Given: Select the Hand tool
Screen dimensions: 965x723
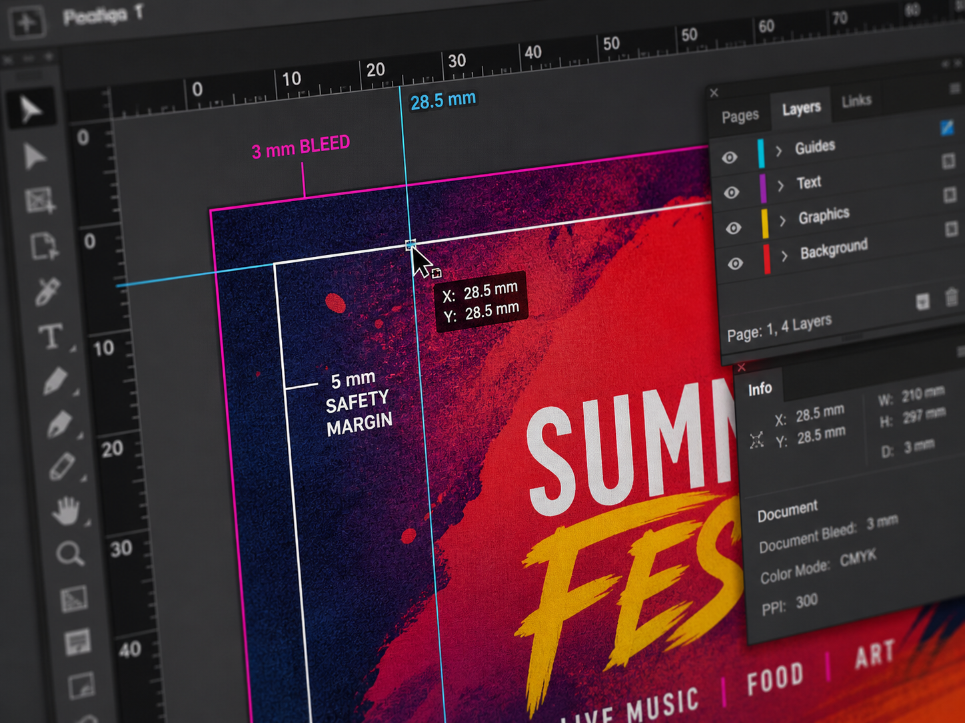Looking at the screenshot, I should click(x=66, y=511).
